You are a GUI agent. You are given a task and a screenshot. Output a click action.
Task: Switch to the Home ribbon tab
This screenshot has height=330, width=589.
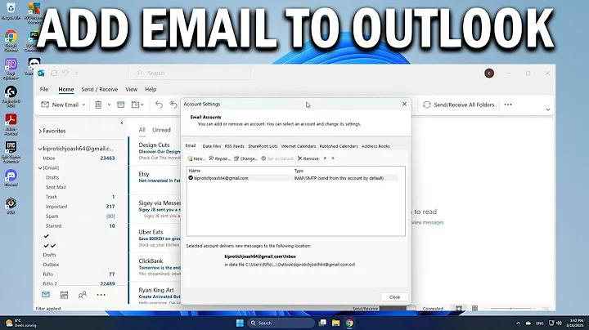pyautogui.click(x=66, y=89)
